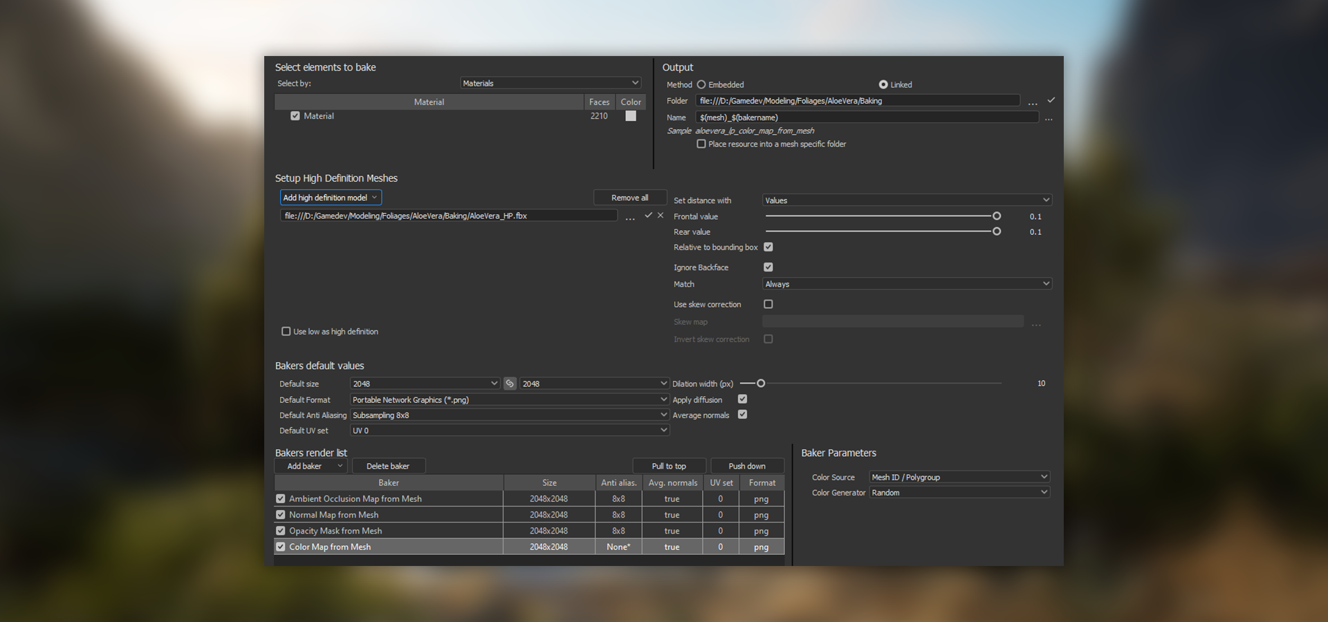
Task: Open the Color Source dropdown
Action: 959,477
